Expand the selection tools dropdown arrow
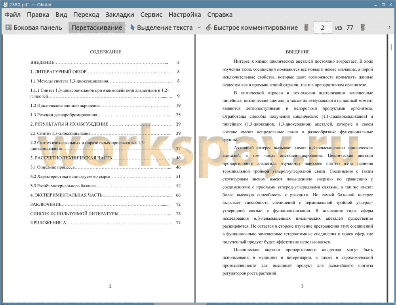 [x=199, y=27]
